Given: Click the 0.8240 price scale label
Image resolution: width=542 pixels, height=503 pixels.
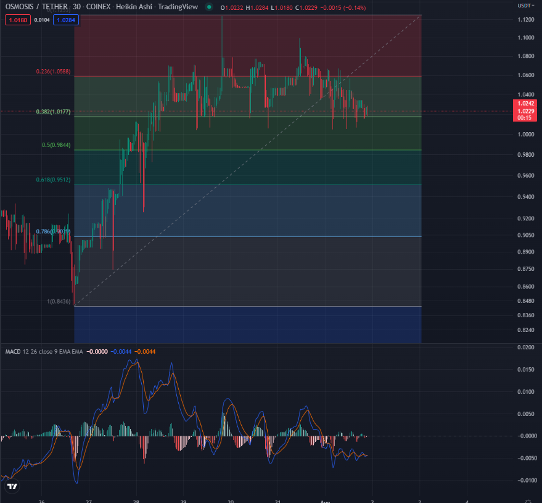Looking at the screenshot, I should 526,330.
